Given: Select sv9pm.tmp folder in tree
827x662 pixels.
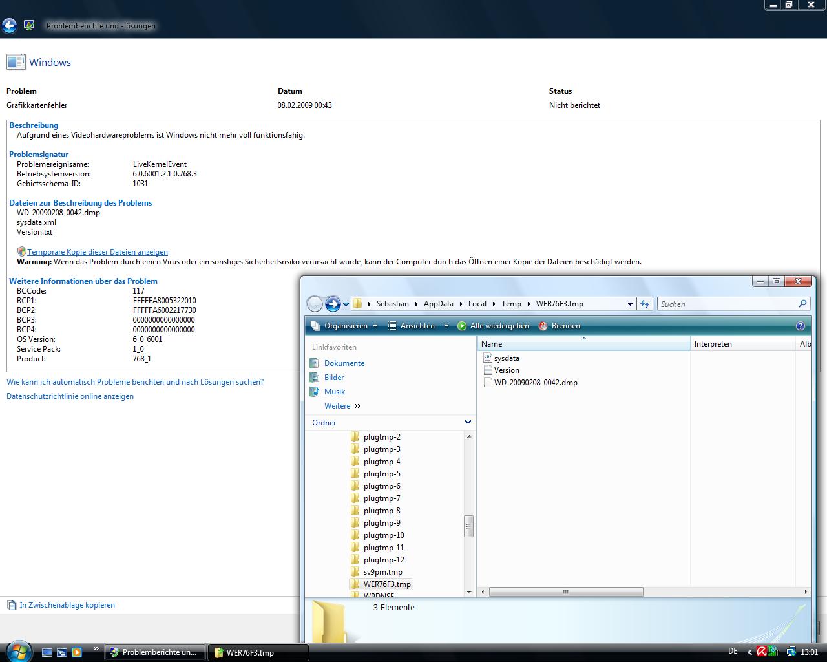Looking at the screenshot, I should pos(382,572).
